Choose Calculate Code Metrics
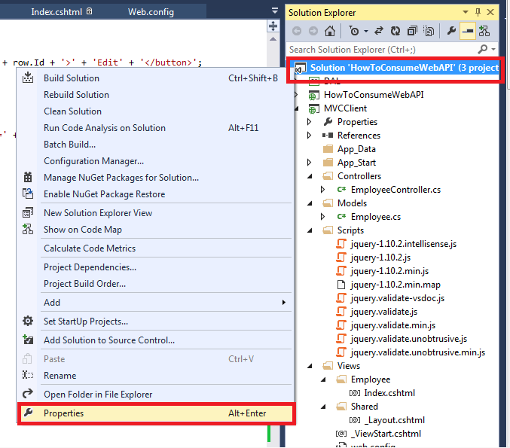The width and height of the screenshot is (510, 448). click(155, 248)
